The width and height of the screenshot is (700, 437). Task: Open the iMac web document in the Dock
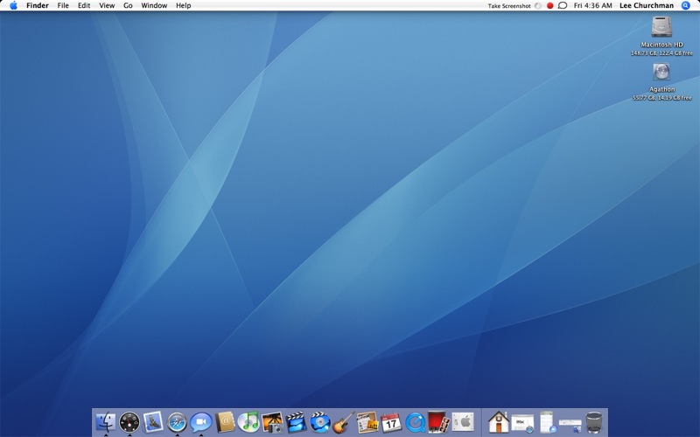522,422
